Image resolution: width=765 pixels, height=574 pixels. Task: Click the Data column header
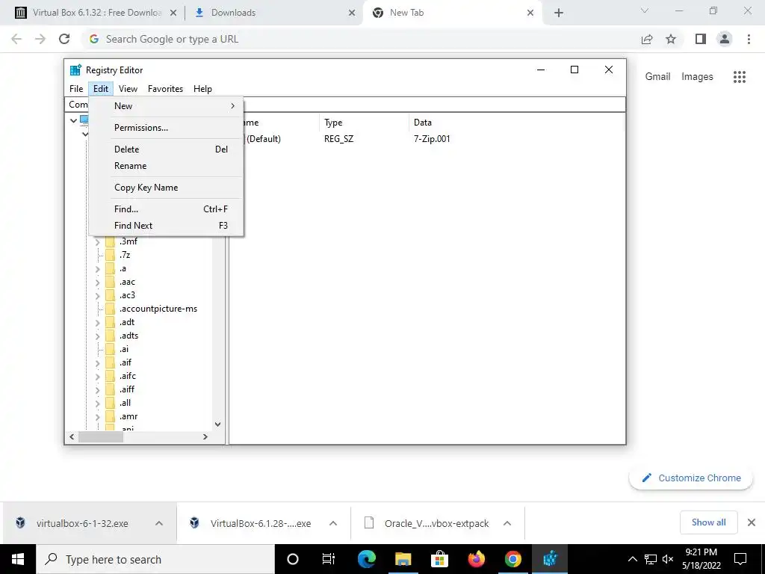[x=516, y=123]
